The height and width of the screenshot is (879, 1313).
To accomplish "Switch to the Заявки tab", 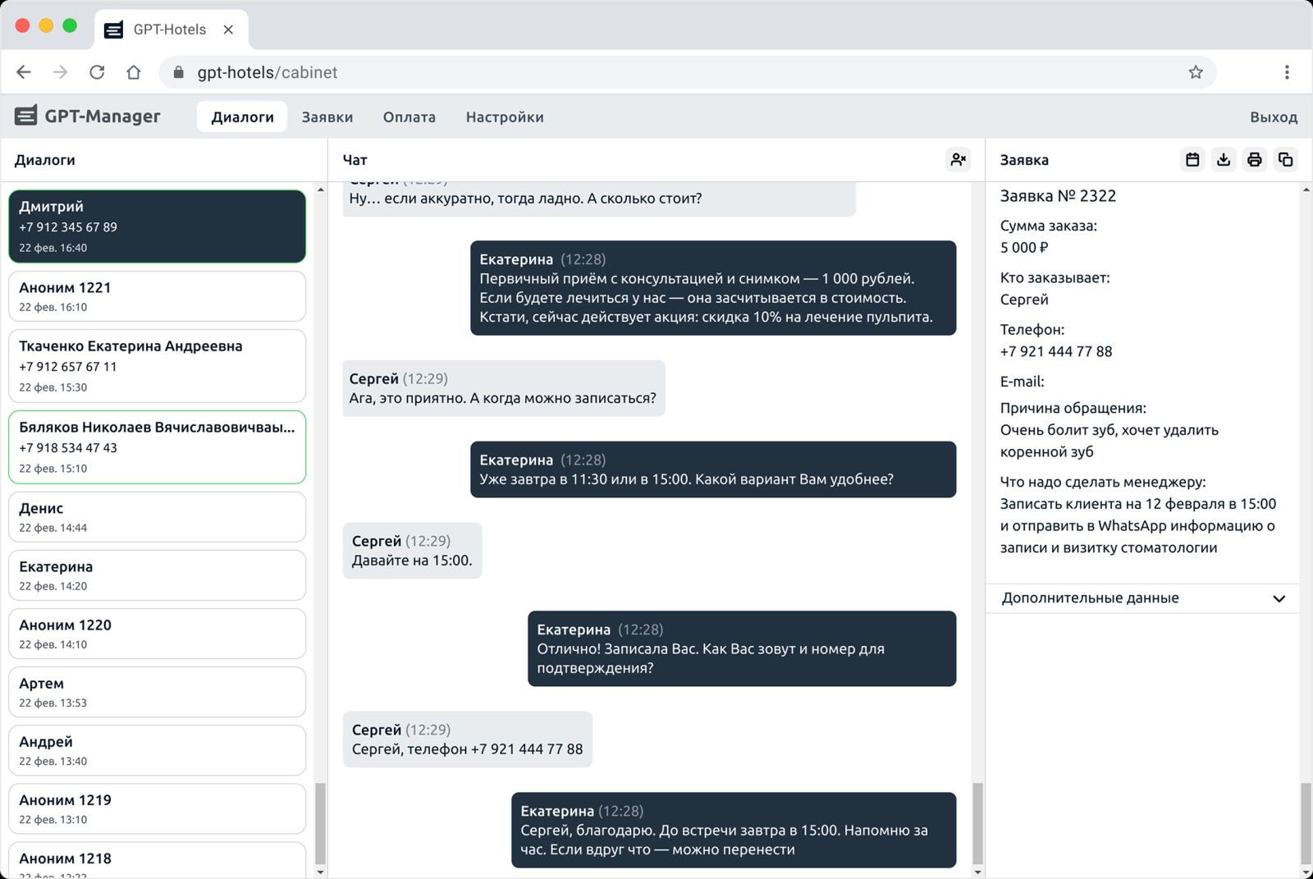I will [327, 117].
